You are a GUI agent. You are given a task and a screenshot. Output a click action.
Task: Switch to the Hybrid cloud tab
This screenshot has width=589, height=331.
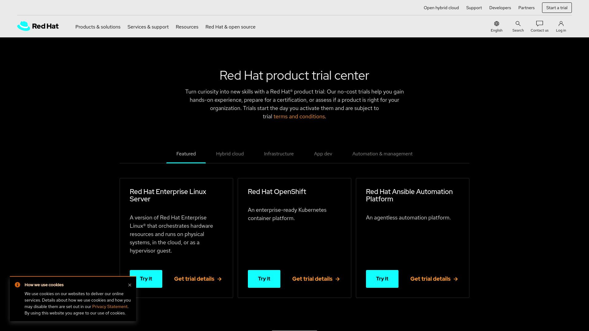tap(230, 154)
